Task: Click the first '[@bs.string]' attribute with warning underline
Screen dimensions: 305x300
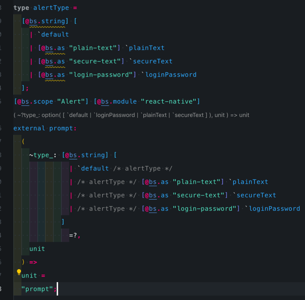Action: (x=45, y=21)
